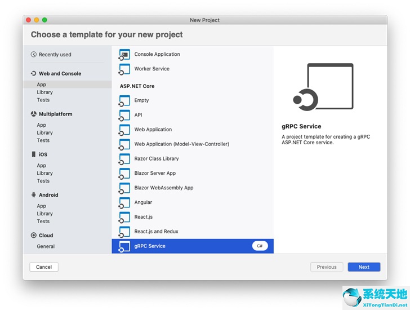Pick Web Application (Model-View-Controller) label
The image size is (410, 310).
182,144
